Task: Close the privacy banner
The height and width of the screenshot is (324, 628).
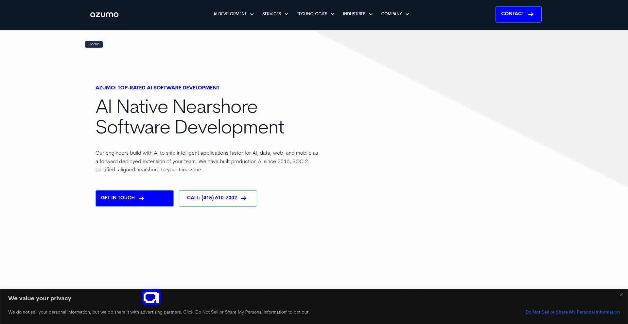Action: (621, 295)
